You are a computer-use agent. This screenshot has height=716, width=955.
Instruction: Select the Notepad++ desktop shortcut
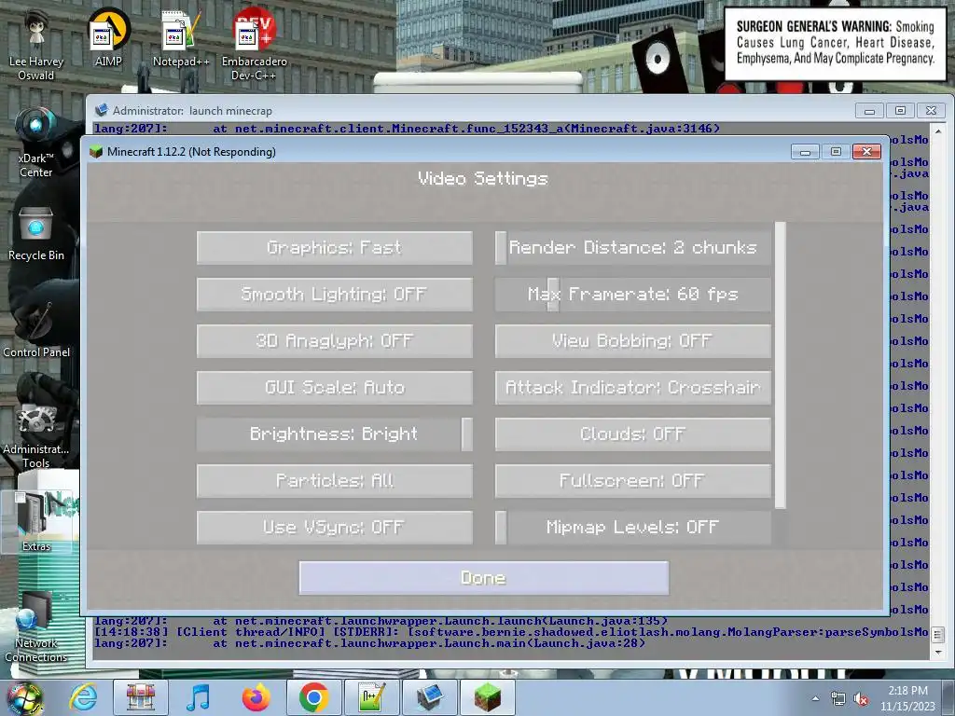coord(181,37)
